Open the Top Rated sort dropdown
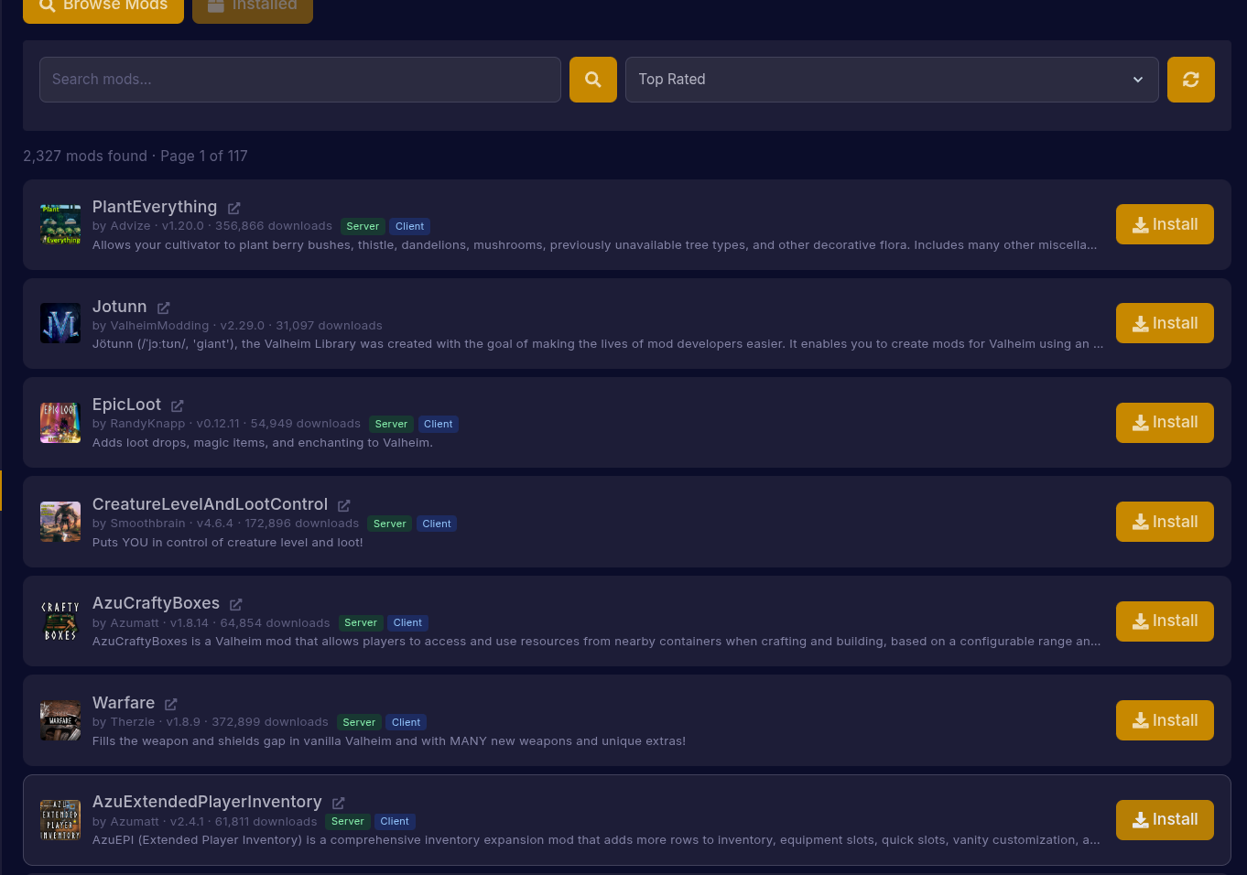Screen dimensions: 1247x875 coord(892,80)
